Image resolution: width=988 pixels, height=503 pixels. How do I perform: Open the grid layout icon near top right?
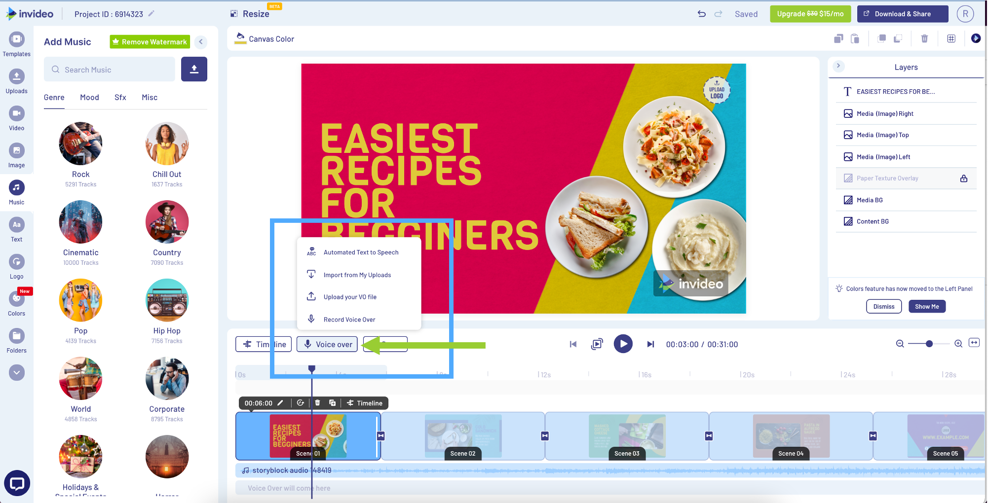coord(951,38)
